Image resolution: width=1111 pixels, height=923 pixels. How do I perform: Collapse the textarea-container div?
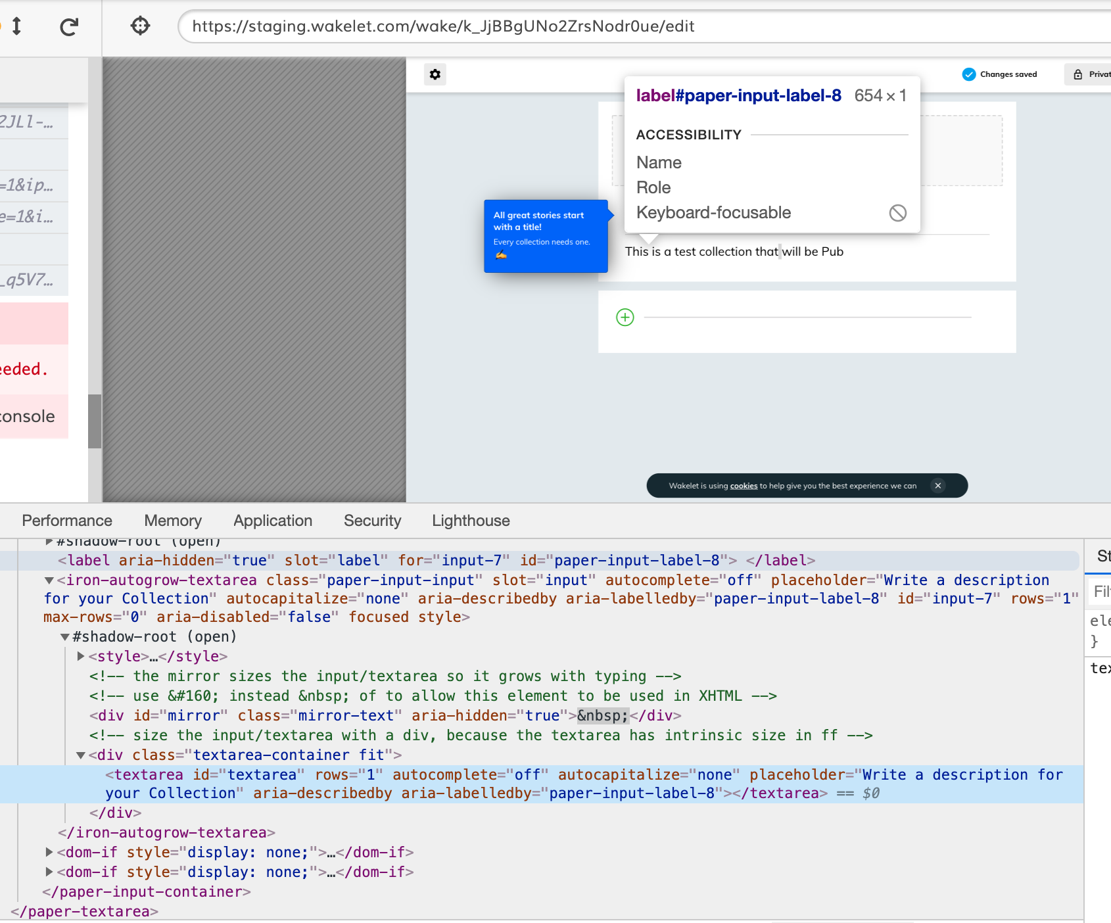click(x=80, y=755)
